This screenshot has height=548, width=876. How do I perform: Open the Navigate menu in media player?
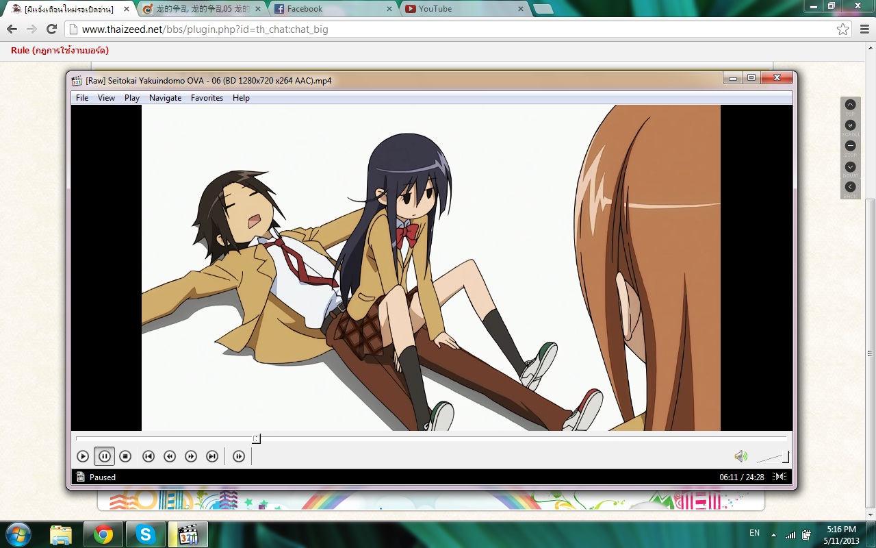pyautogui.click(x=165, y=98)
